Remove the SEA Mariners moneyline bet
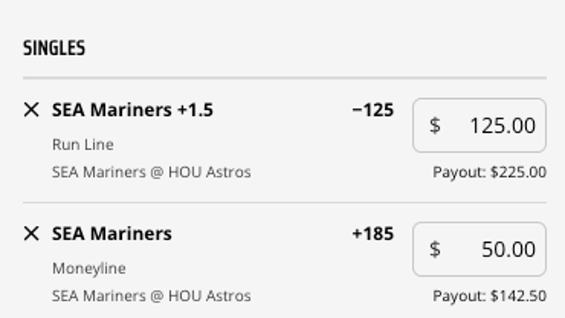Screen dimensions: 565x318 (x=31, y=233)
